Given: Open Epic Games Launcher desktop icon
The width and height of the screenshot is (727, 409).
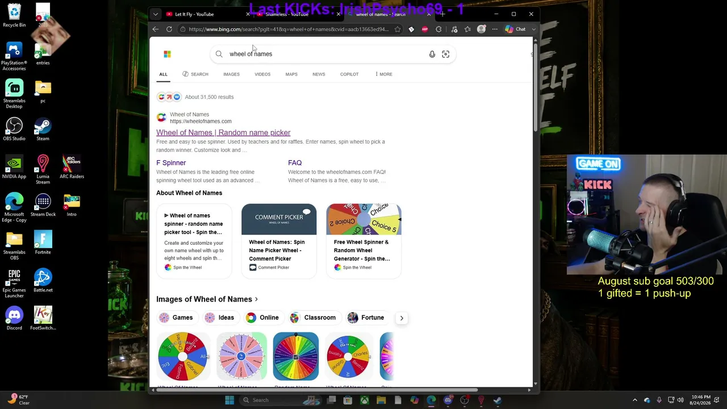Looking at the screenshot, I should click(14, 283).
